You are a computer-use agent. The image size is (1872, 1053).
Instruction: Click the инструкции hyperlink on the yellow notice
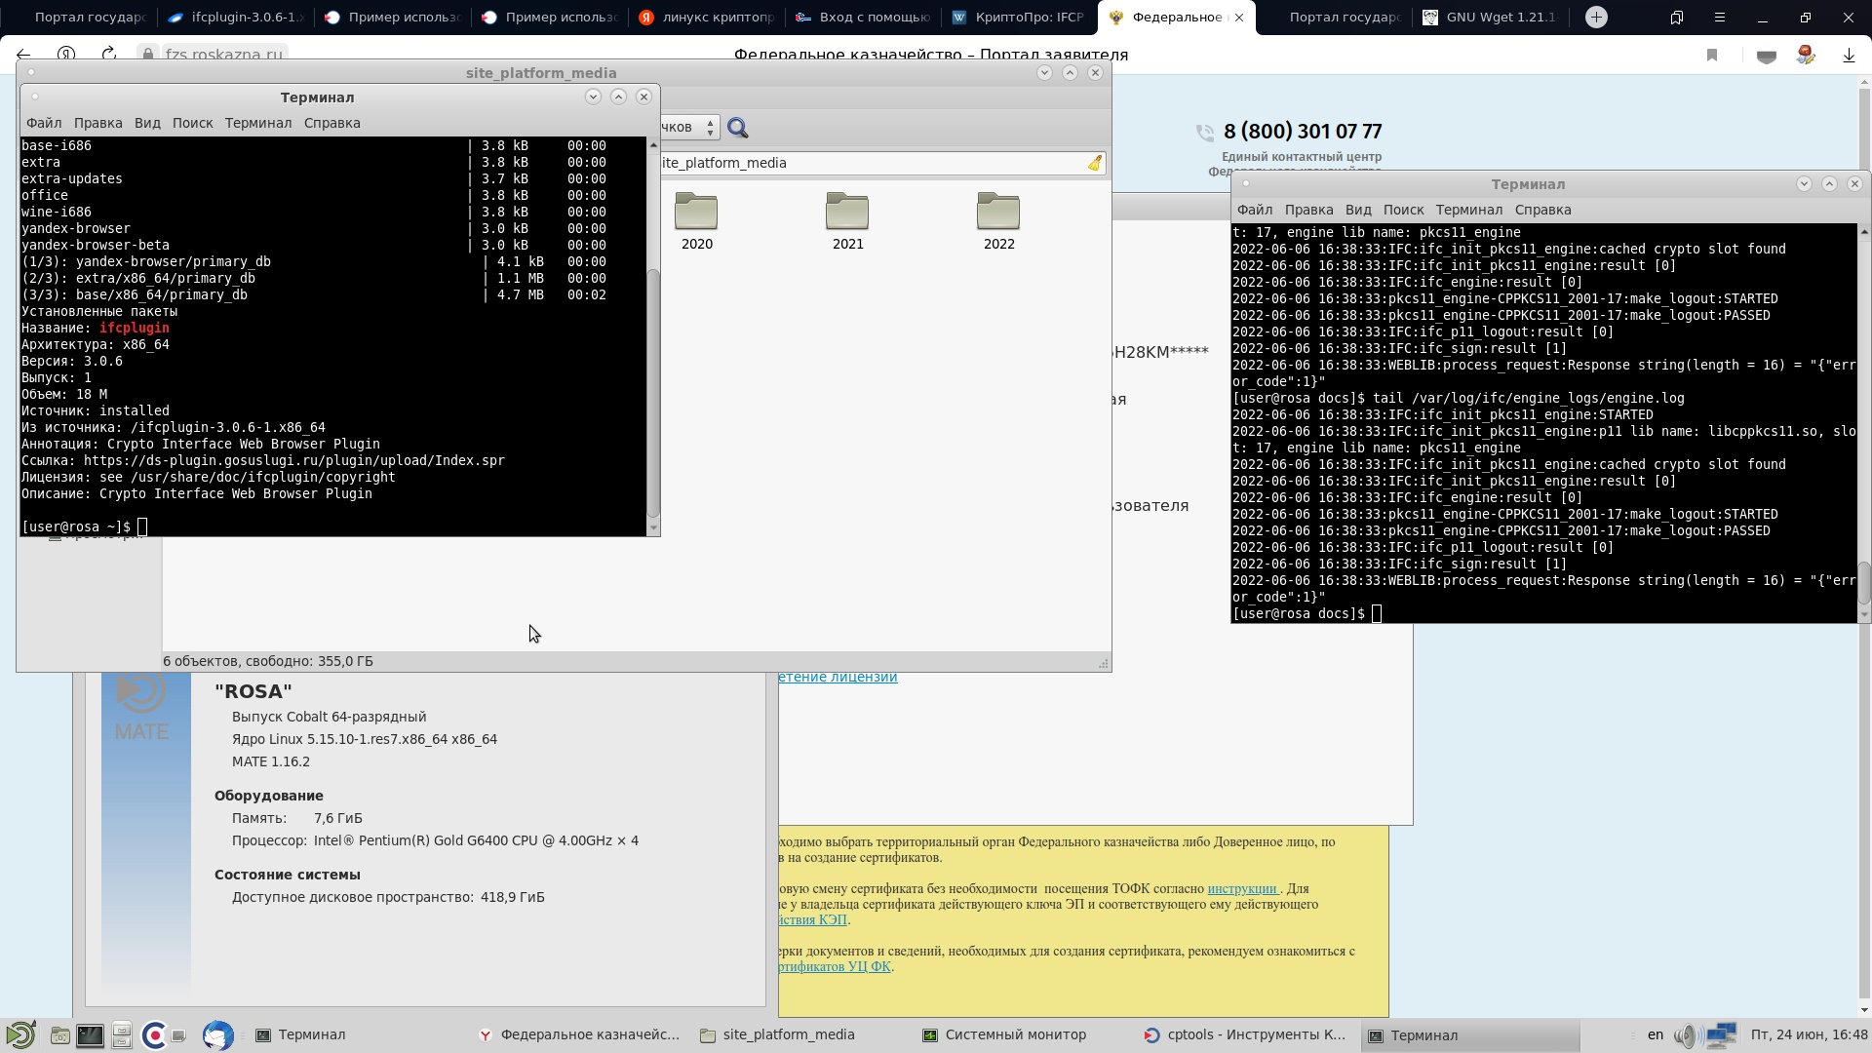[x=1242, y=888]
